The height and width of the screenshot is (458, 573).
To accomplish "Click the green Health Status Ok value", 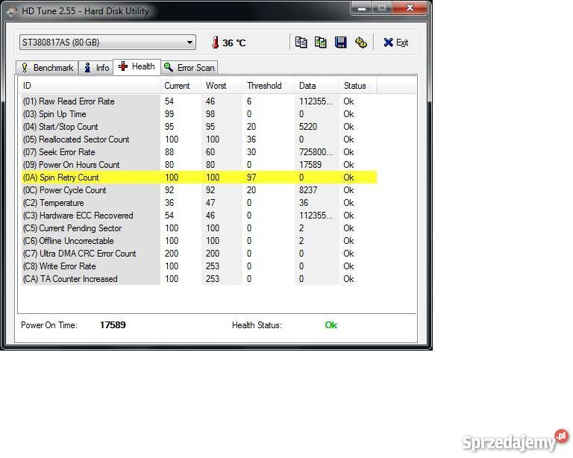I will (x=331, y=325).
